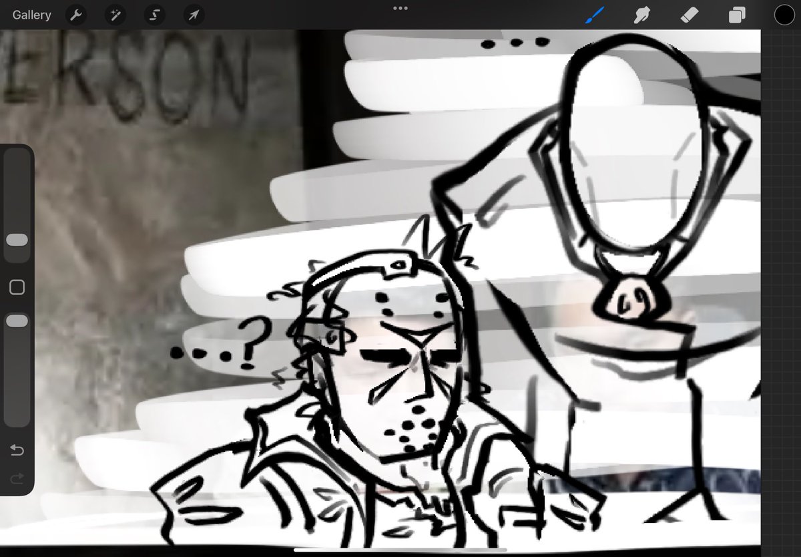The height and width of the screenshot is (557, 801).
Task: Open the black color picker circle
Action: (784, 15)
